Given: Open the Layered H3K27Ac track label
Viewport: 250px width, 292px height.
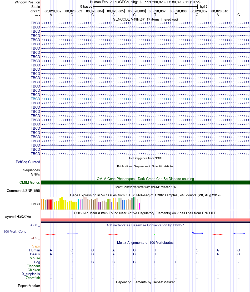Looking at the screenshot, I should point(17,217).
